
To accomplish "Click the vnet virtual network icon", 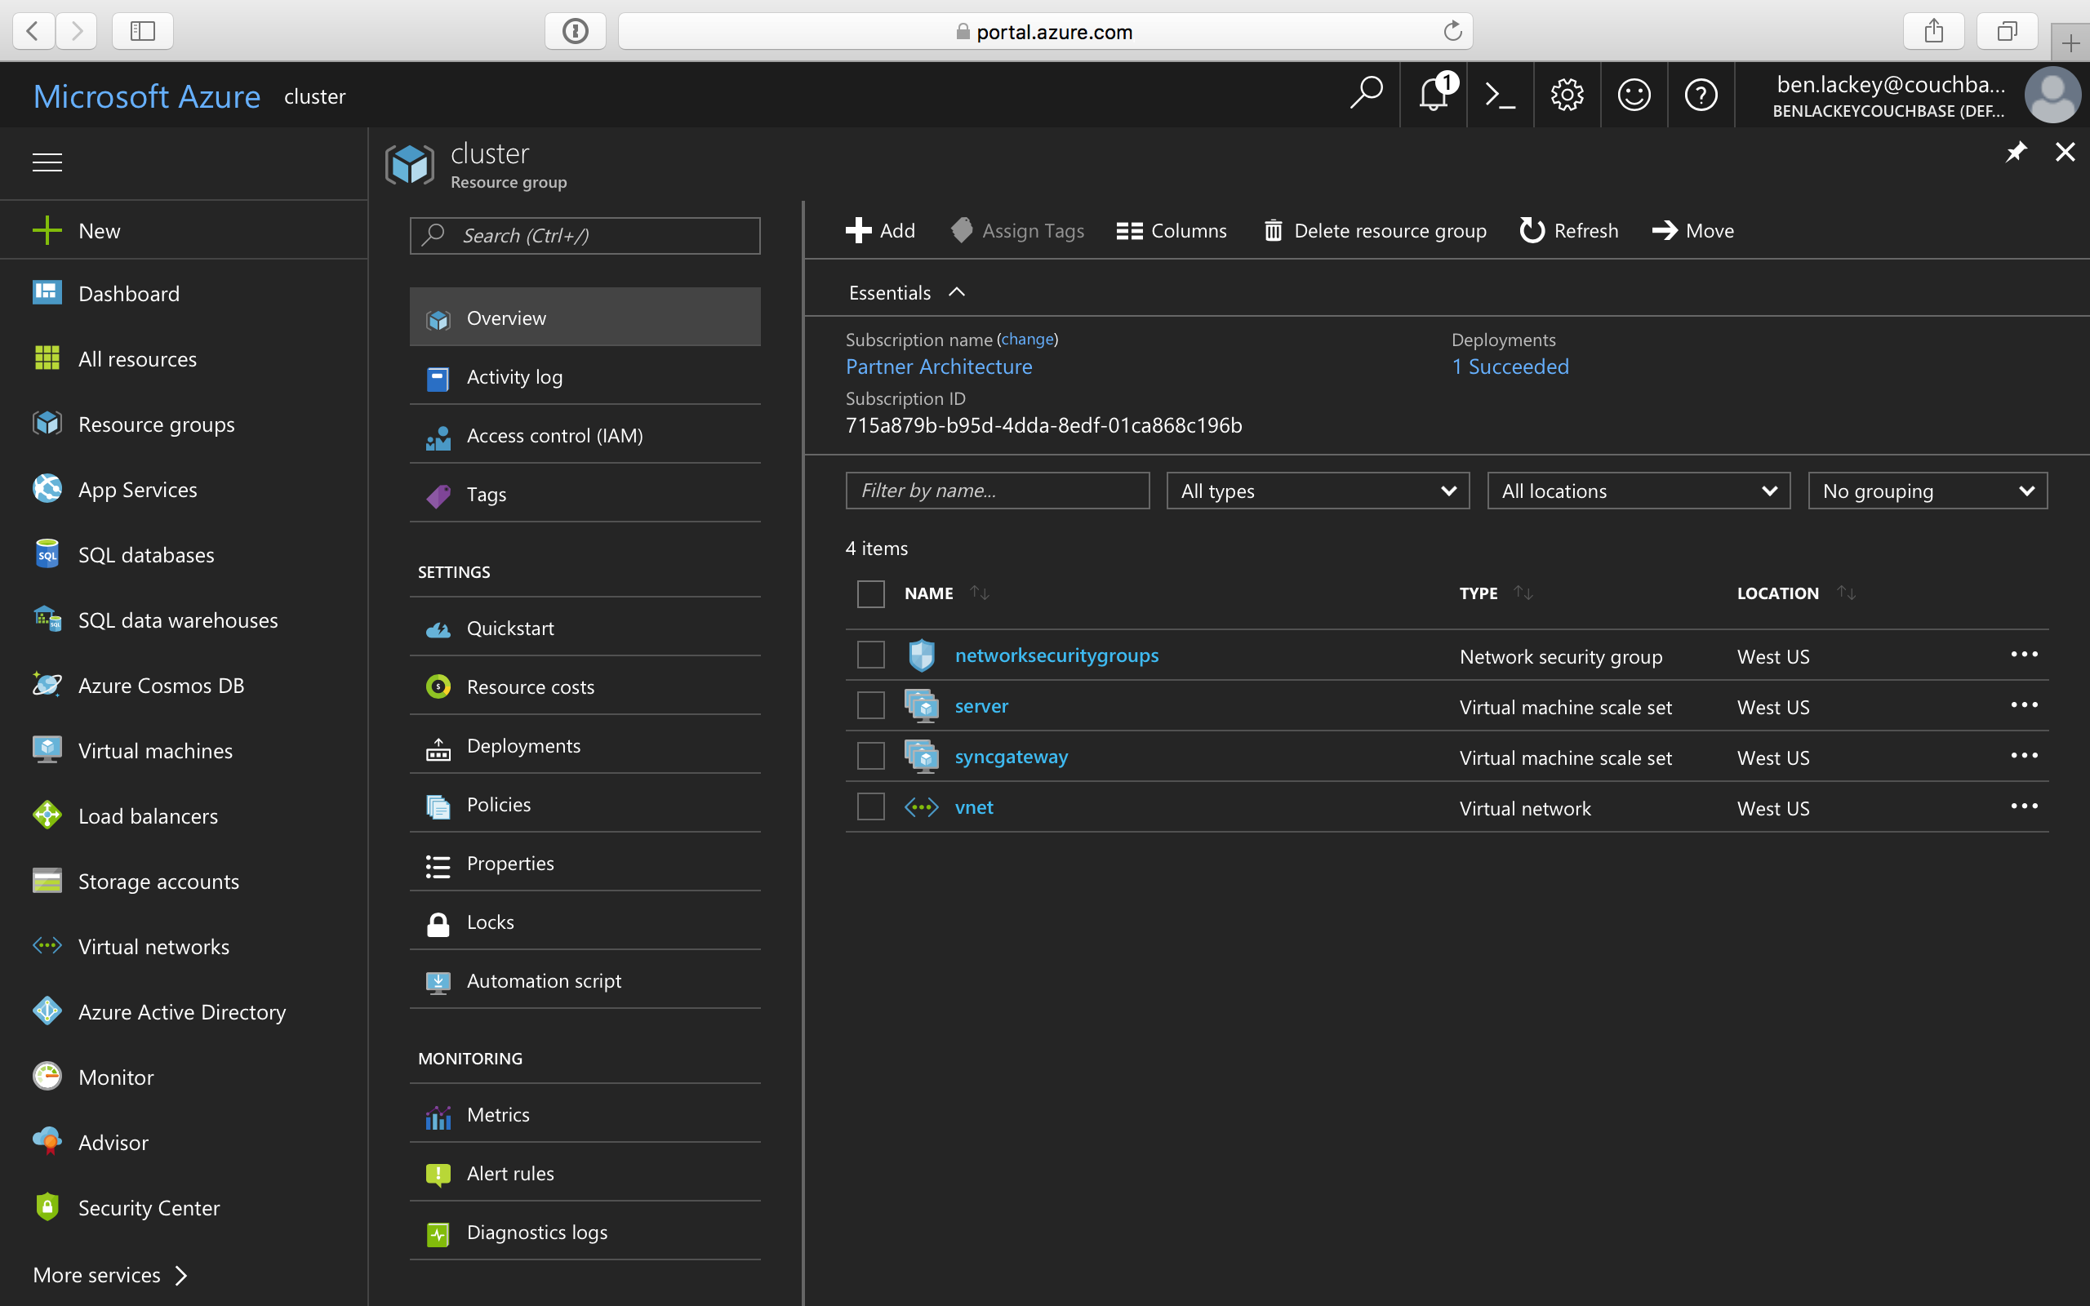I will 919,808.
